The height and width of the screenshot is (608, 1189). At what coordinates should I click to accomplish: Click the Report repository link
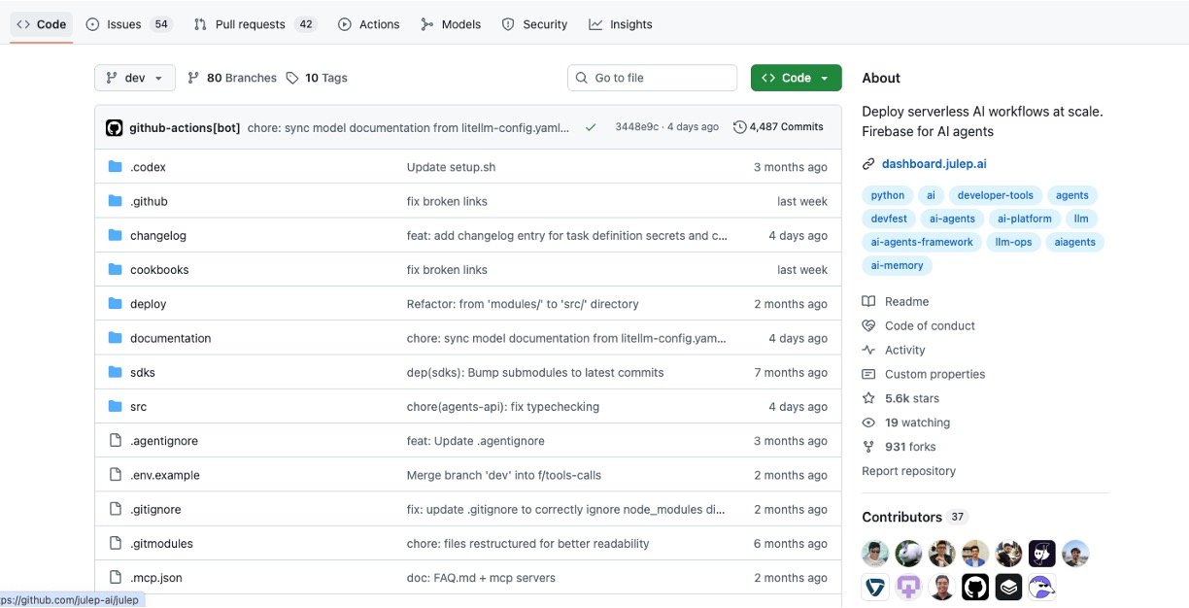[908, 471]
